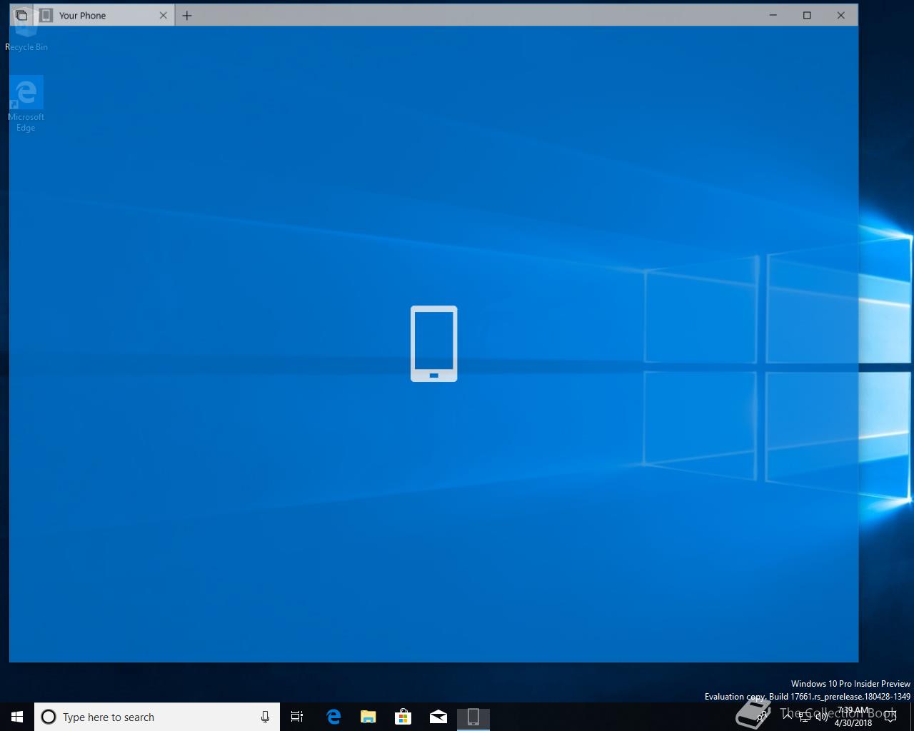The height and width of the screenshot is (731, 914).
Task: Activate the Cortana microphone icon
Action: click(x=265, y=717)
